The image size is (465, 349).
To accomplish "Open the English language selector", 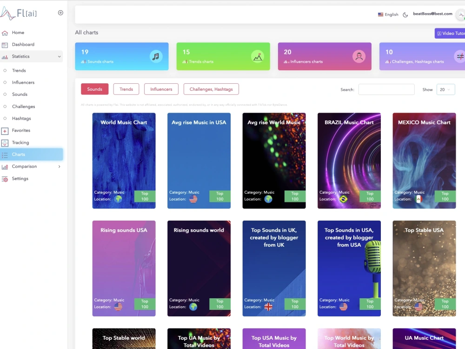I will (x=388, y=14).
